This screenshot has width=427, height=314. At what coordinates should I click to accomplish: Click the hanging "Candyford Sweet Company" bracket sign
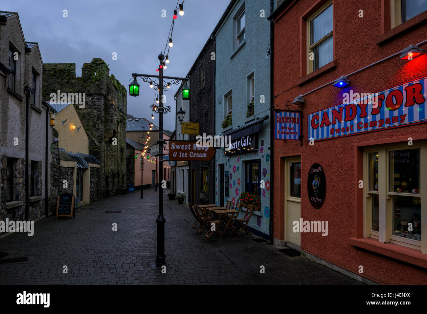click(288, 125)
